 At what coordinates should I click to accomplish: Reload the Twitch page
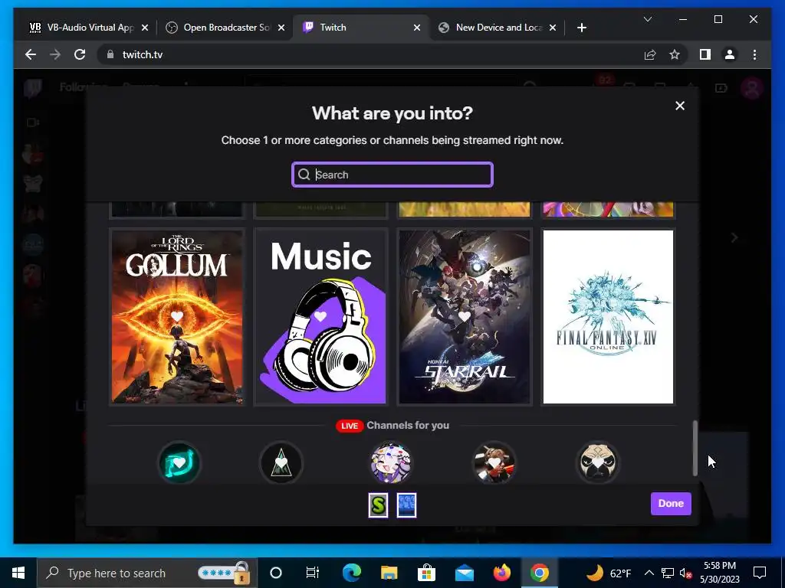point(80,54)
